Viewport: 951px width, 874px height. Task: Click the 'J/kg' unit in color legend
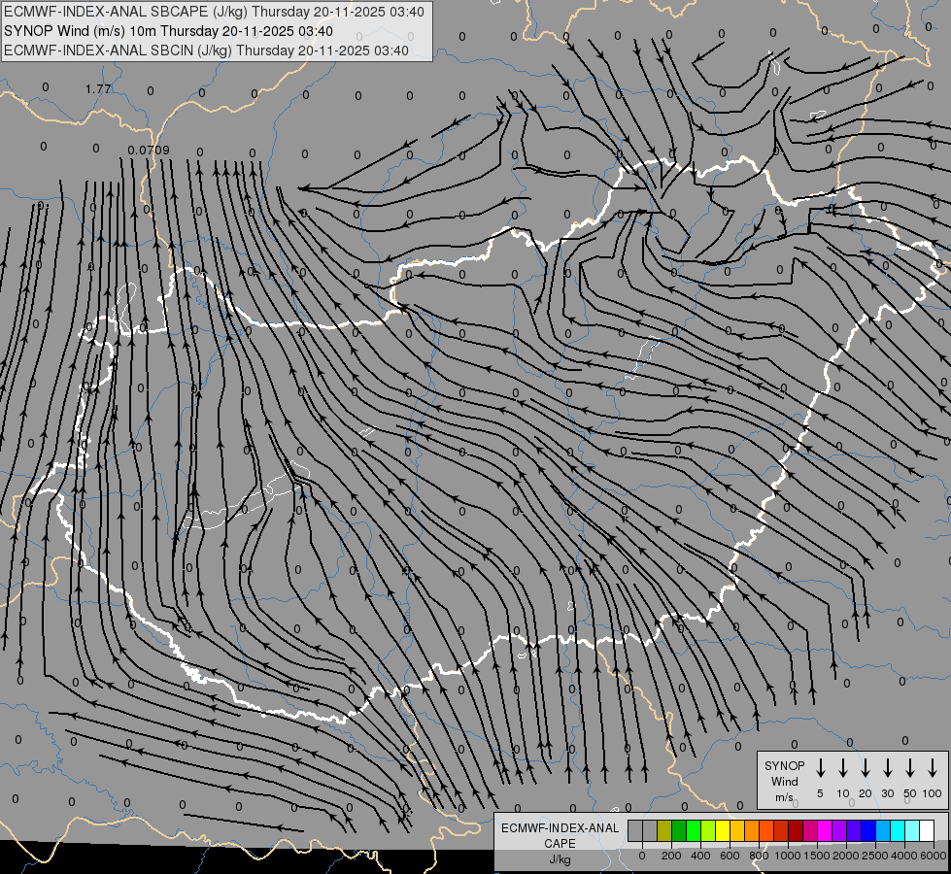(x=560, y=859)
